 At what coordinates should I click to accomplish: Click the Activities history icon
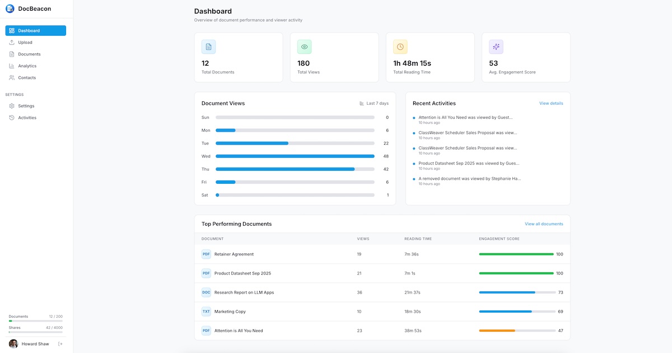coord(12,118)
